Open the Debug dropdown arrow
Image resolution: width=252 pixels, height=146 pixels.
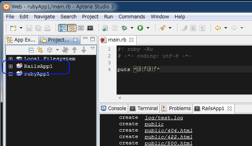tap(132, 28)
